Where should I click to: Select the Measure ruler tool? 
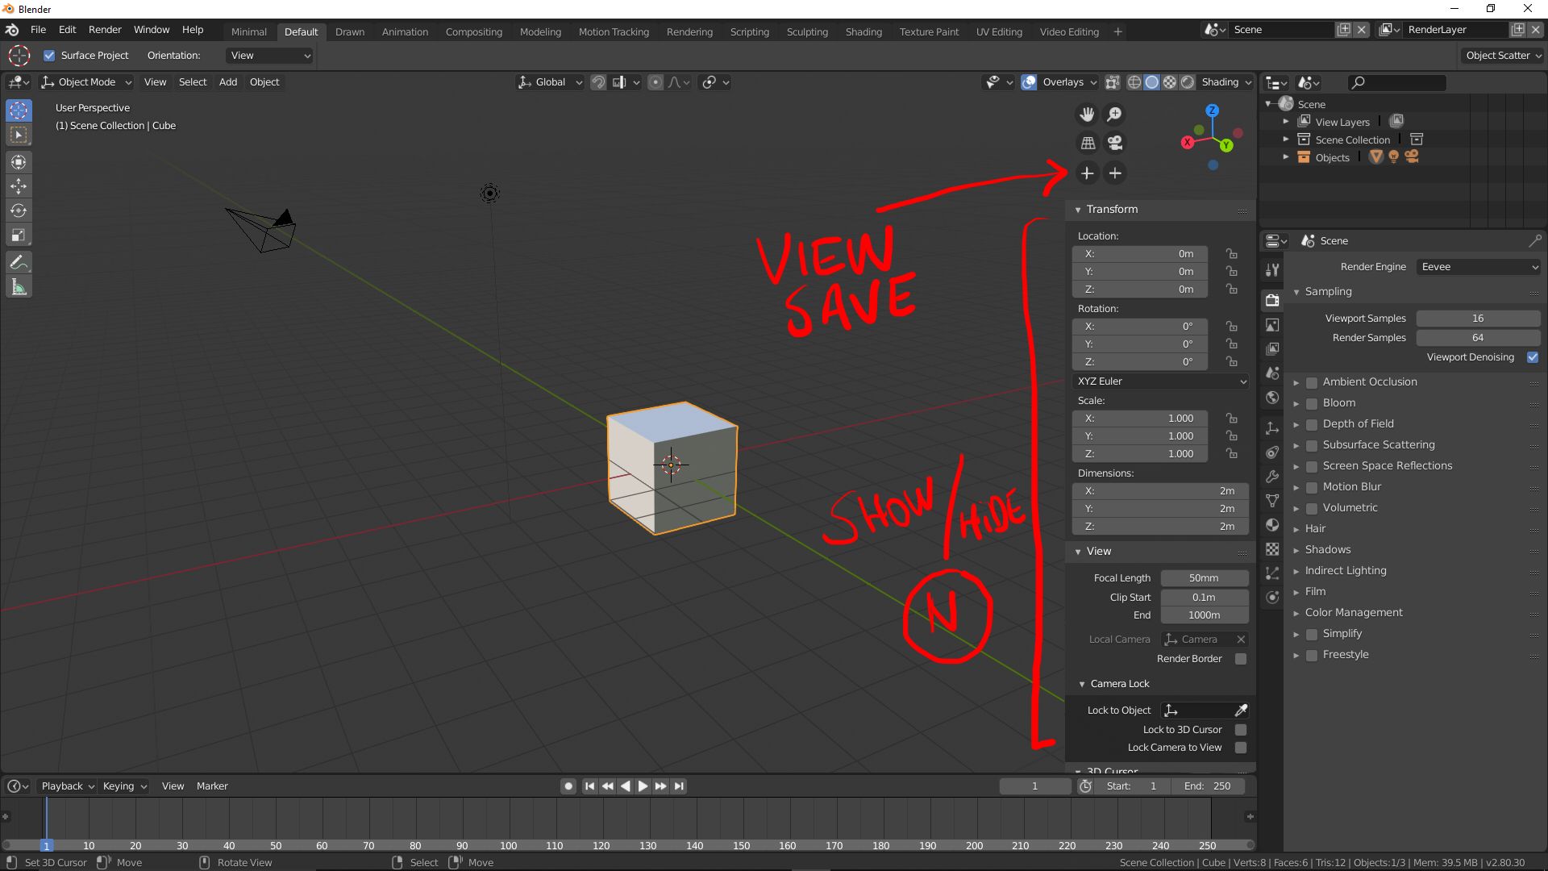(x=19, y=287)
